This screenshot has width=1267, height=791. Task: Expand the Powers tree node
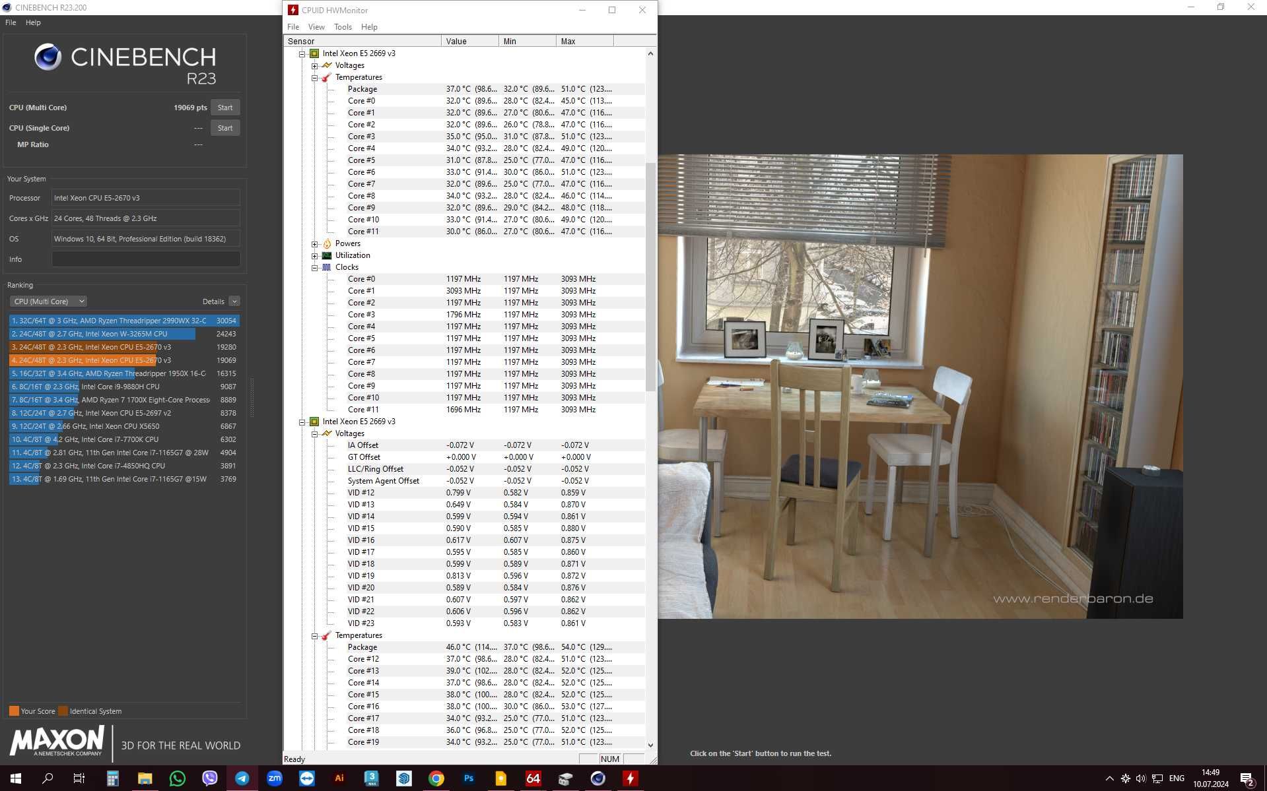click(315, 244)
